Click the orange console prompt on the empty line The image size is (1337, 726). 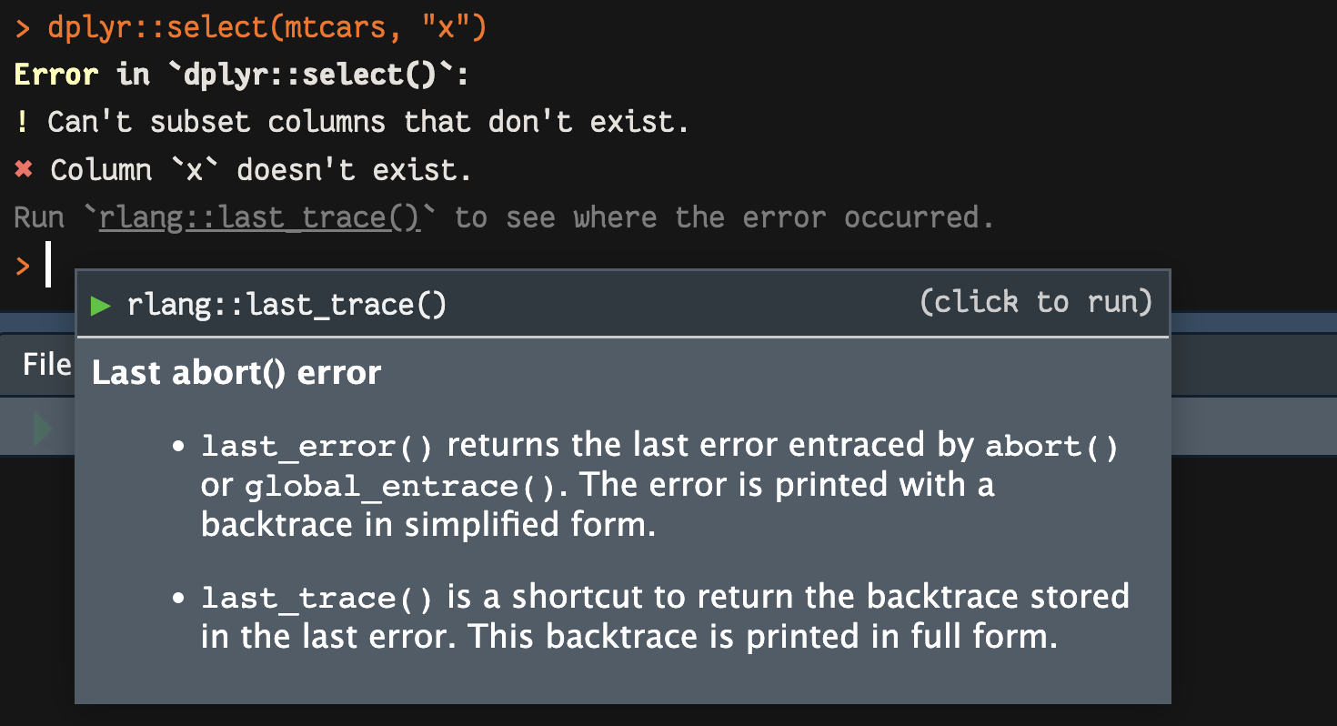point(23,267)
